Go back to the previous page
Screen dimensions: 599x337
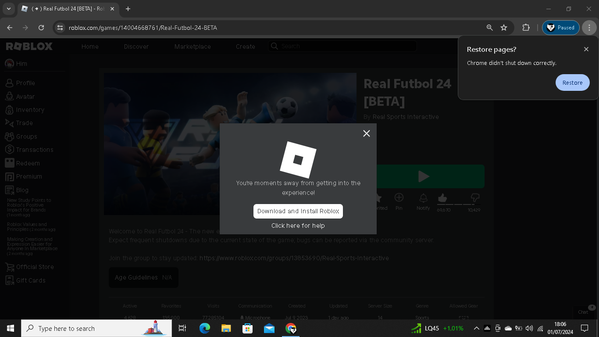(x=10, y=28)
